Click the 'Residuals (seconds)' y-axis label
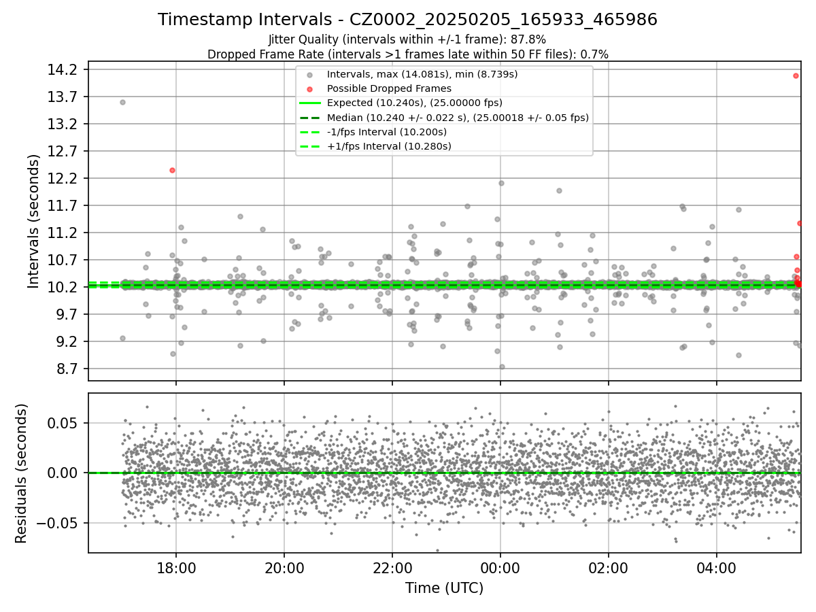Image resolution: width=816 pixels, height=612 pixels. tap(21, 473)
